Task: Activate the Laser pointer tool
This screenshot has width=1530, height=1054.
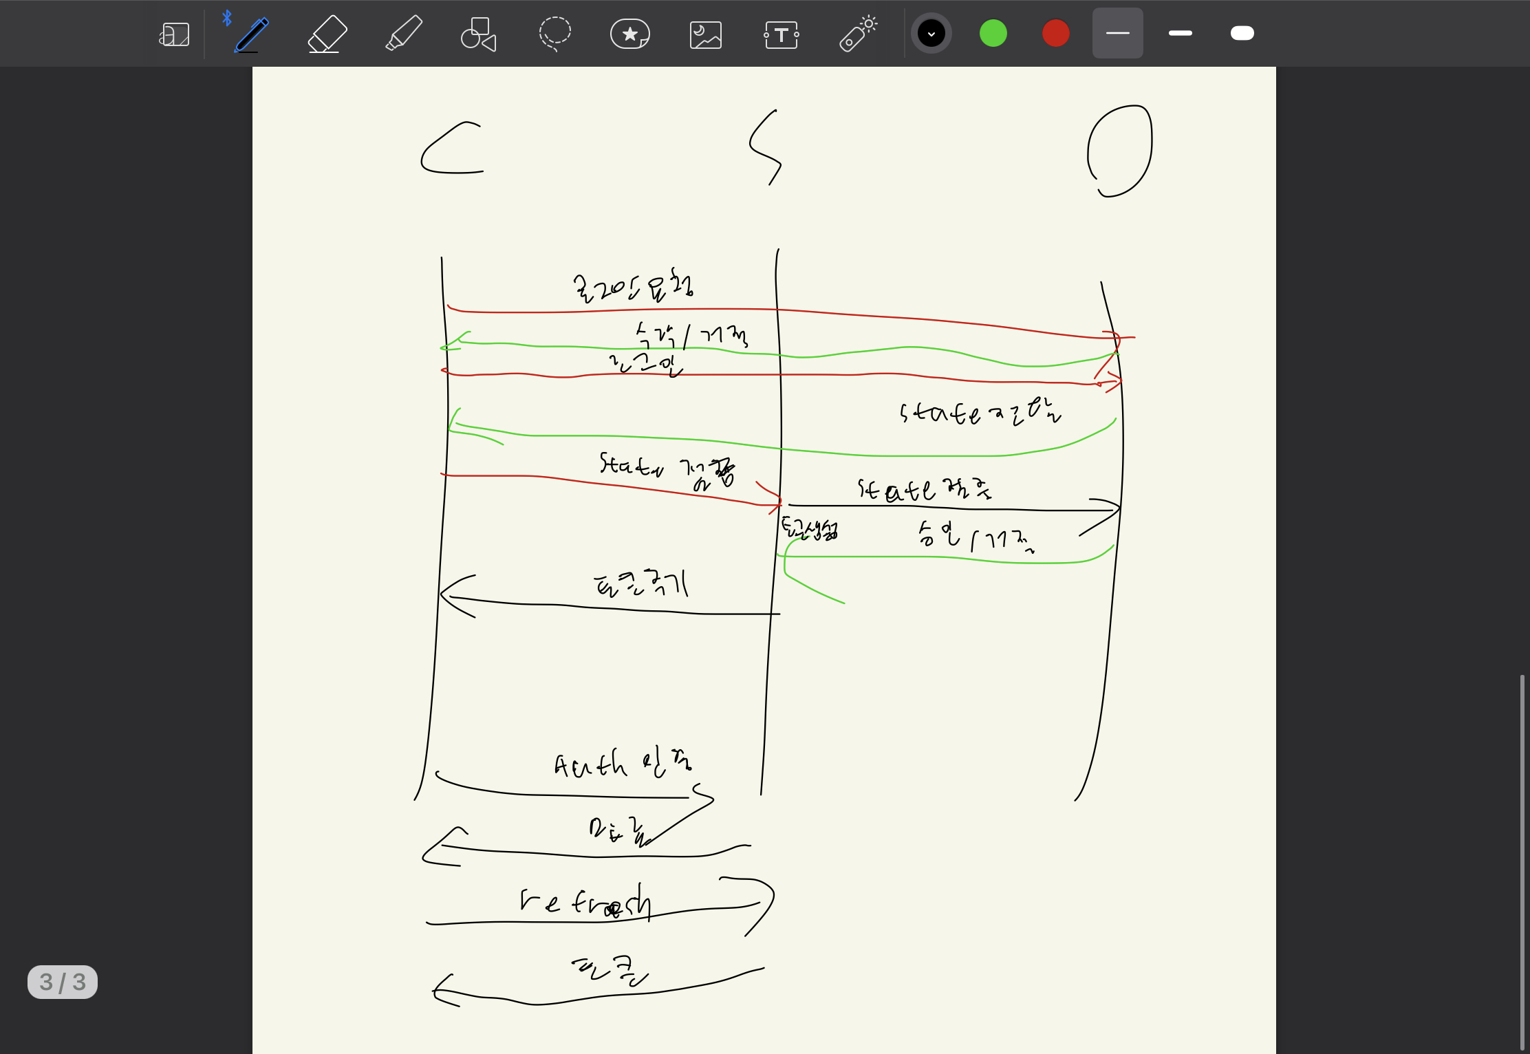Action: coord(857,34)
